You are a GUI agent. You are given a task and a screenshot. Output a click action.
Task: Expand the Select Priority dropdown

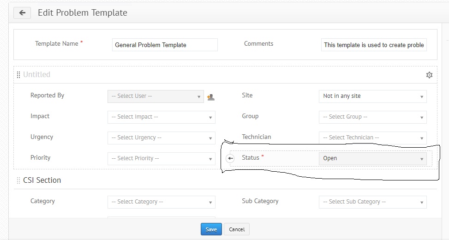(161, 158)
